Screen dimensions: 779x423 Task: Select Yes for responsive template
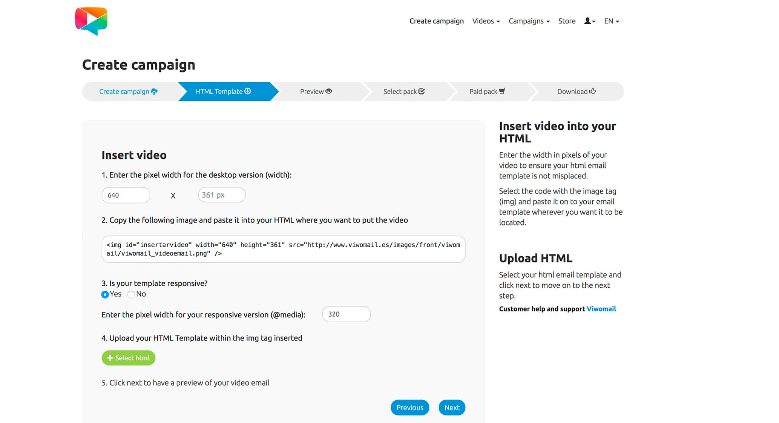[105, 294]
